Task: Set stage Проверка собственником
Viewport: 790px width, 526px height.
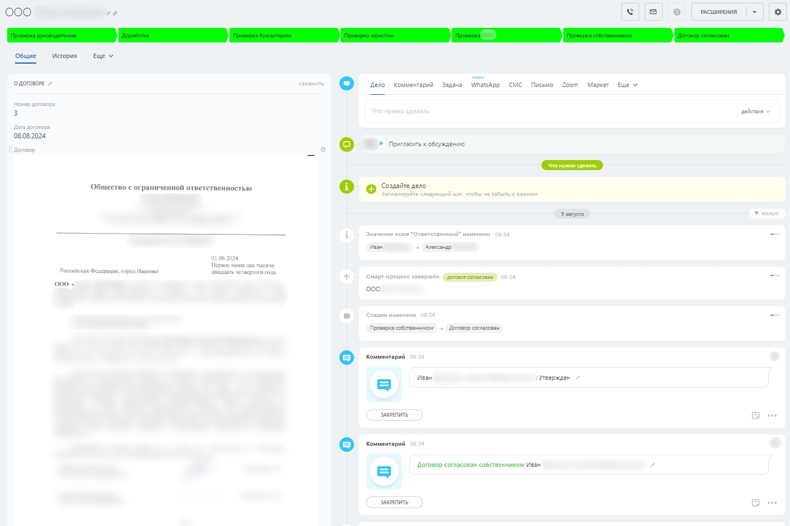Action: (617, 35)
